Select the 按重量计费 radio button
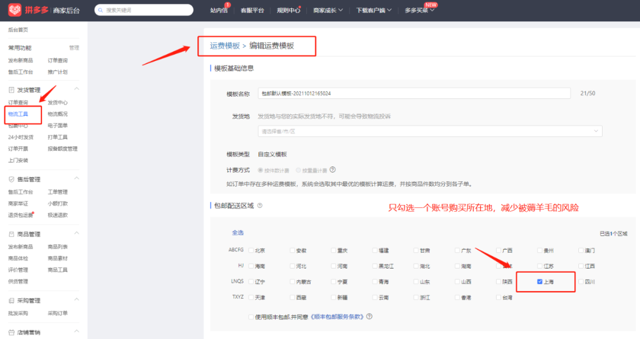The height and width of the screenshot is (339, 640). (298, 170)
